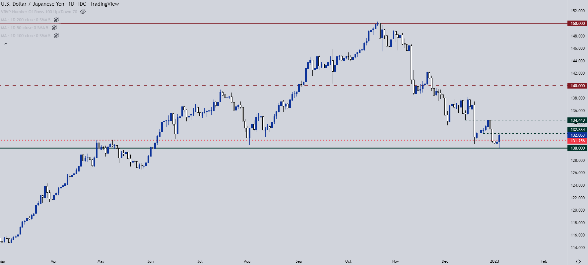The height and width of the screenshot is (265, 588).
Task: Click the red 131.256 price label
Action: pyautogui.click(x=577, y=141)
